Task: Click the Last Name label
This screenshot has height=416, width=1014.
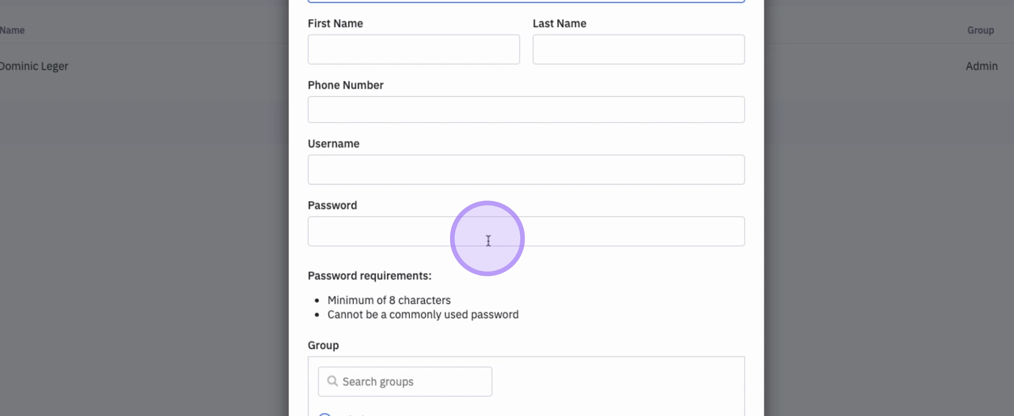Action: point(559,23)
